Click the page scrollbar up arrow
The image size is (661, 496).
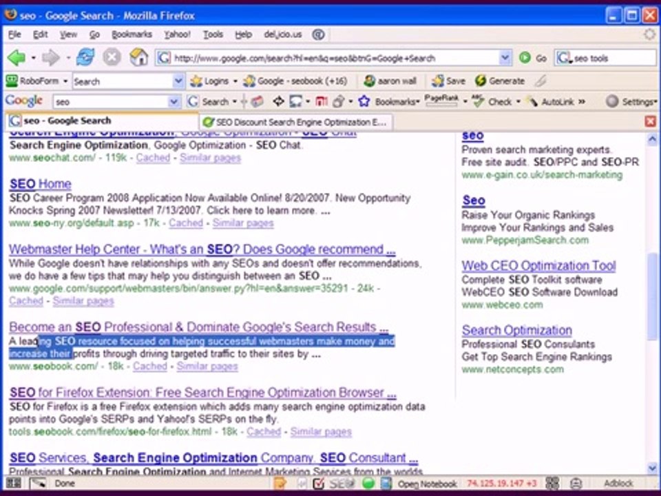coord(652,139)
